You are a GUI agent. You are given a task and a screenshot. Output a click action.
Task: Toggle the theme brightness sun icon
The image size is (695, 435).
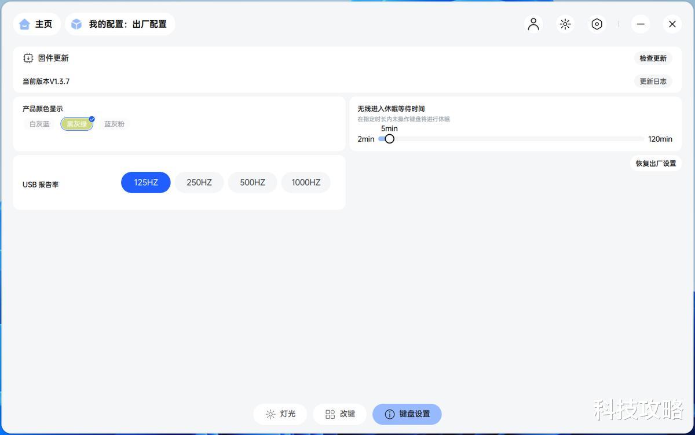[x=565, y=24]
